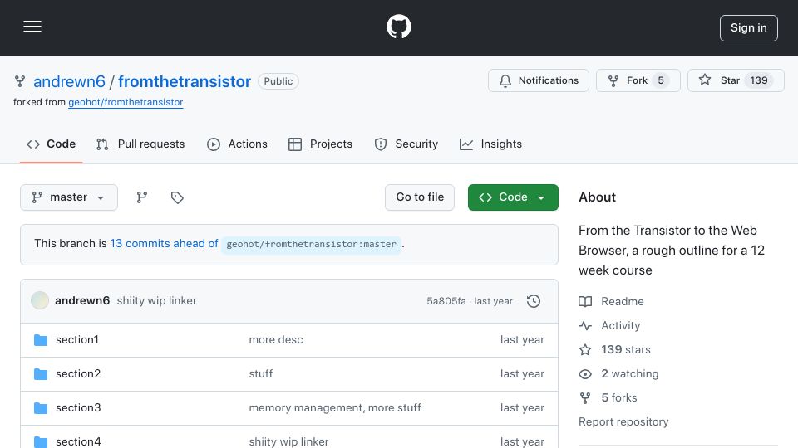Open the 'more desc' commit message
This screenshot has width=798, height=448.
[276, 340]
